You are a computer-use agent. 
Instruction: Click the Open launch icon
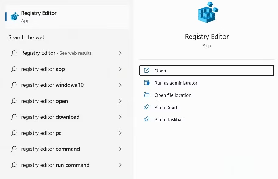(x=147, y=70)
